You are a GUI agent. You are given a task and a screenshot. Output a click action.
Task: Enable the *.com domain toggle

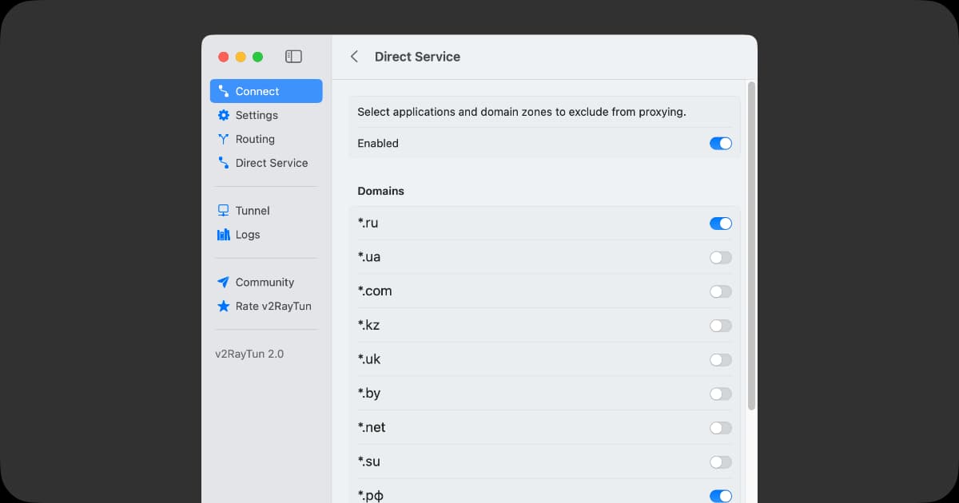tap(720, 291)
